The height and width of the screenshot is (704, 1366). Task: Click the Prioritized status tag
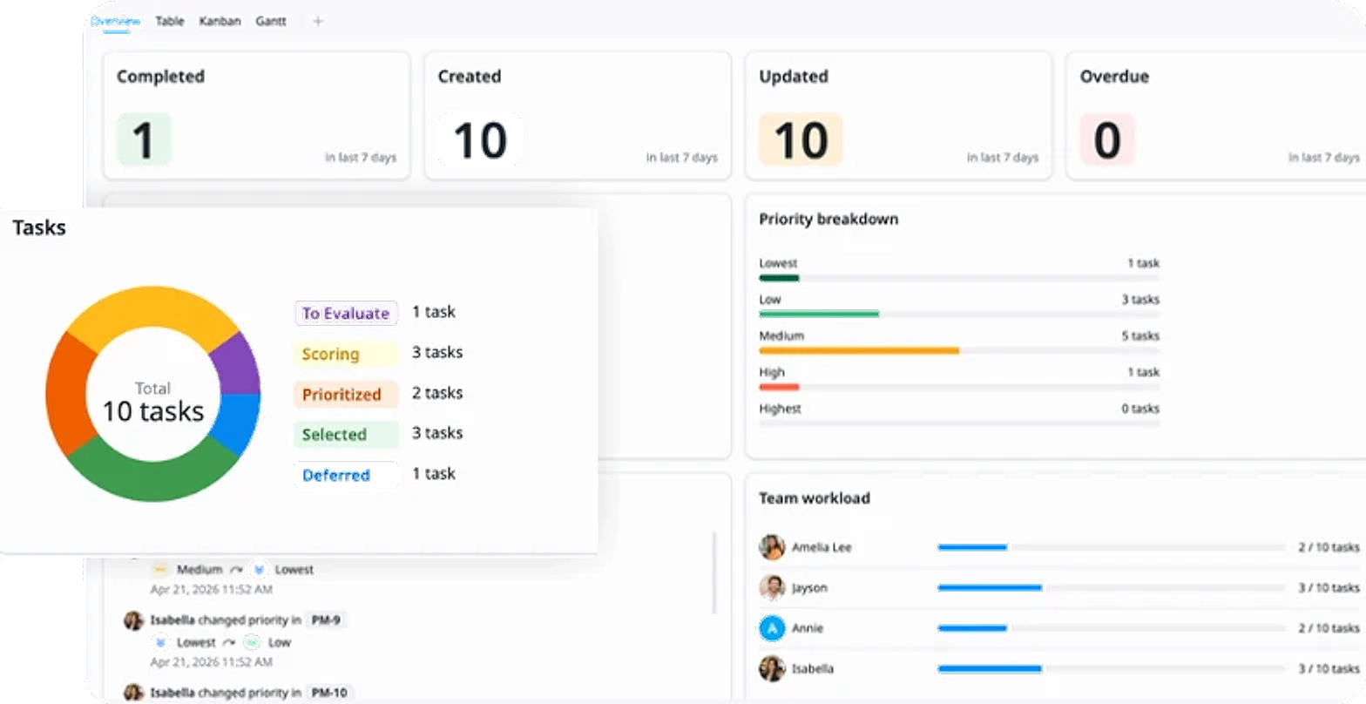346,394
